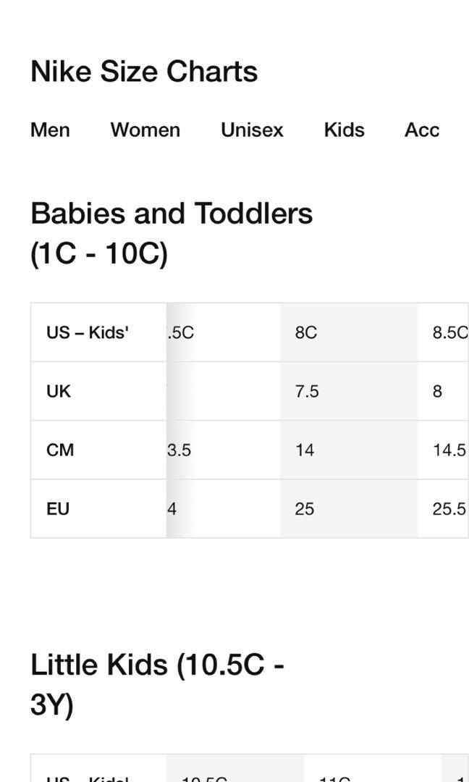Click the UK 7.5 value cell
Image resolution: width=469 pixels, height=782 pixels.
click(x=348, y=391)
